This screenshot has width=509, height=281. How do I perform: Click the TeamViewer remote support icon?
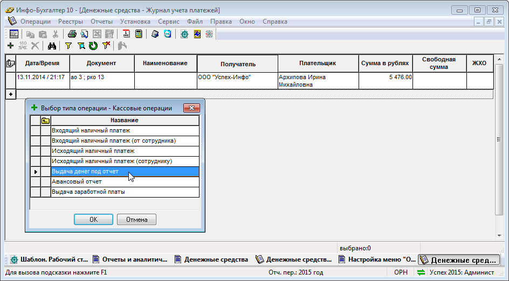[x=168, y=34]
